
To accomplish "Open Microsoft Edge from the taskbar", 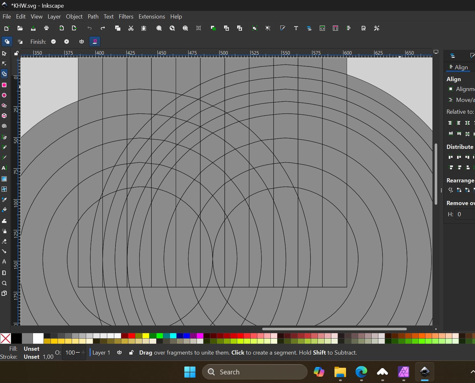I will [x=361, y=372].
